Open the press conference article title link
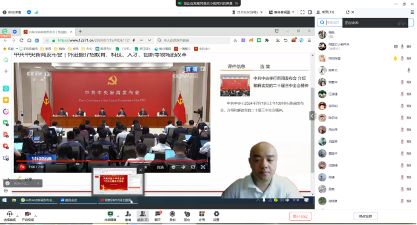Screen dimensions: 417x225 (281, 82)
